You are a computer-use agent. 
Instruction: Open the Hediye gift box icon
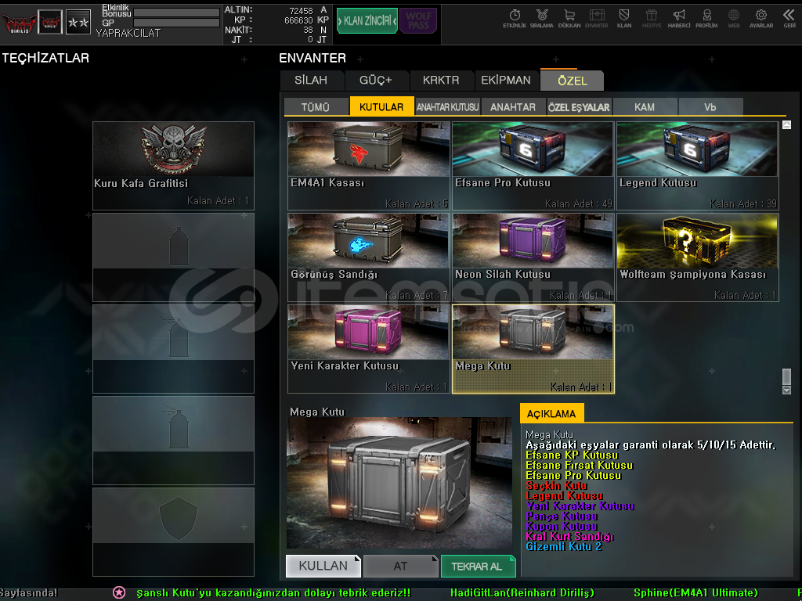point(651,19)
